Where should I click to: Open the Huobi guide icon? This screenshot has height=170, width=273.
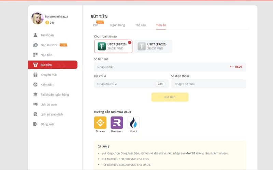[133, 123]
